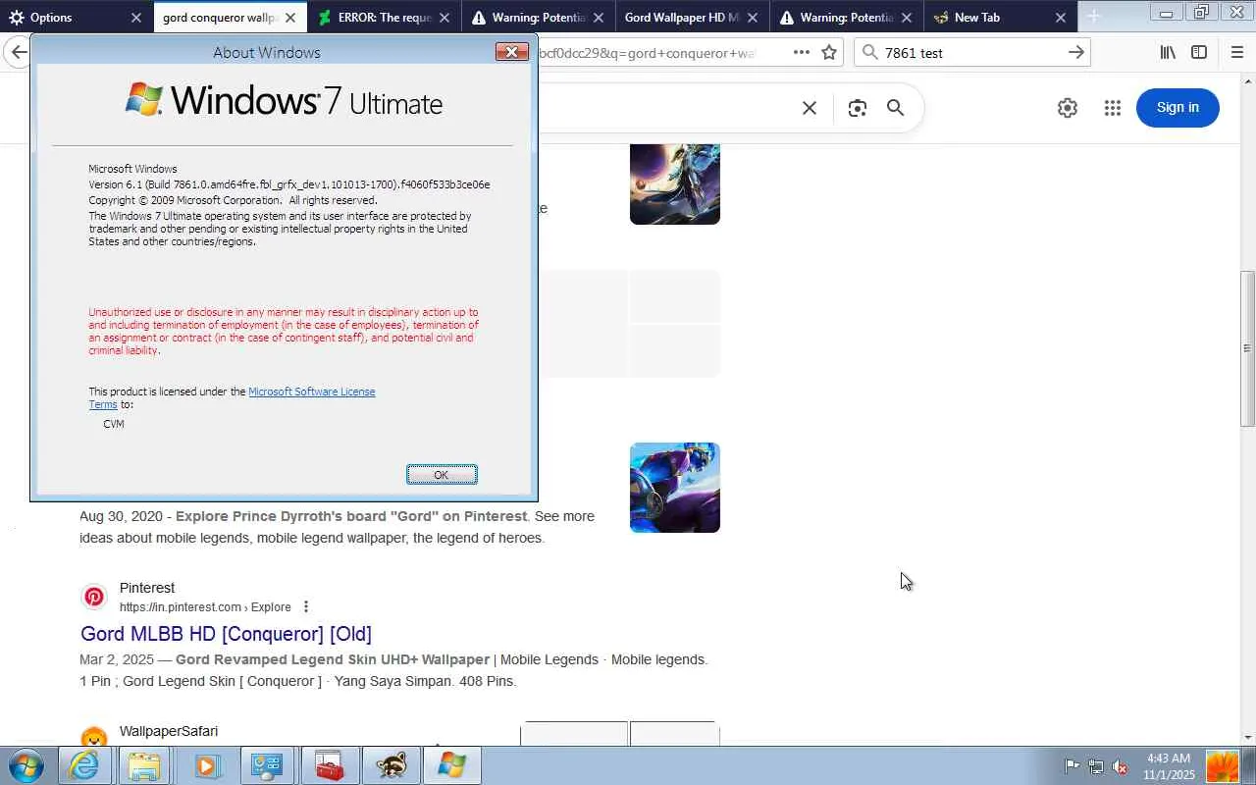Clear the Google search field with X
The image size is (1256, 785).
[x=810, y=108]
